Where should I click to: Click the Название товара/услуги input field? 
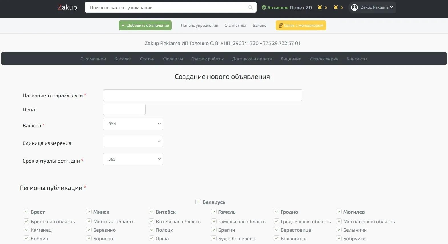[x=203, y=95]
